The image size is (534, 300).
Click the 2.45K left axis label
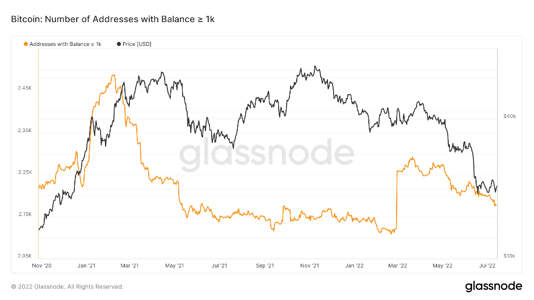tap(25, 88)
